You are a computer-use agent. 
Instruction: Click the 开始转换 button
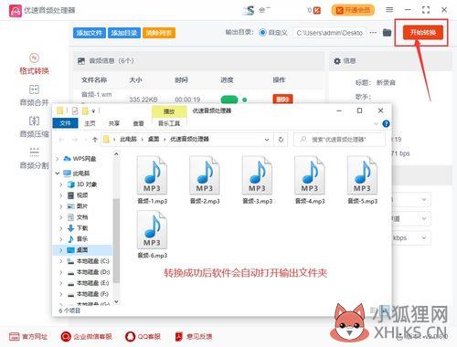point(422,33)
